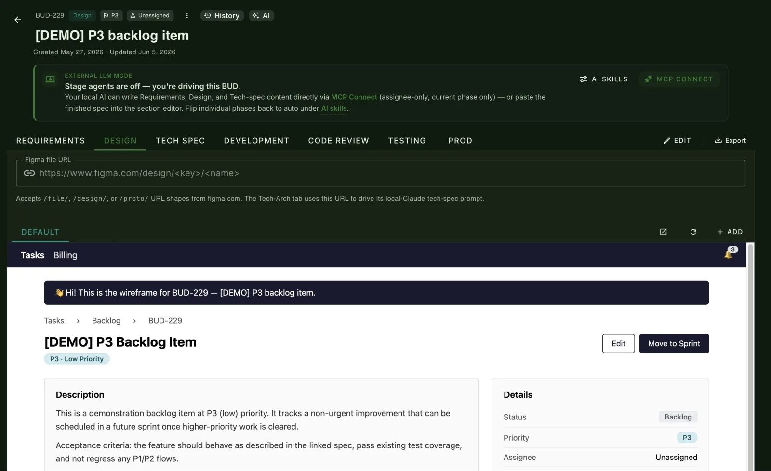The height and width of the screenshot is (471, 771).
Task: Open the wireframe in a new window
Action: pos(663,232)
